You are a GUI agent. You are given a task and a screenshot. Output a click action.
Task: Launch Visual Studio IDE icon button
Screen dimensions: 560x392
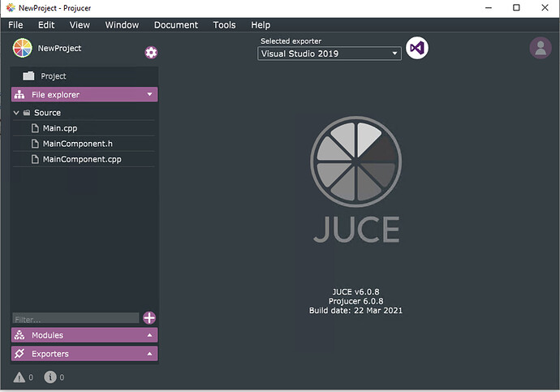pyautogui.click(x=417, y=48)
